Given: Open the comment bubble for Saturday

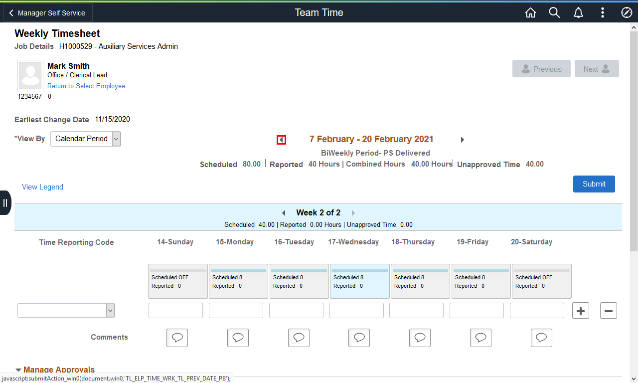Looking at the screenshot, I should pos(541,338).
